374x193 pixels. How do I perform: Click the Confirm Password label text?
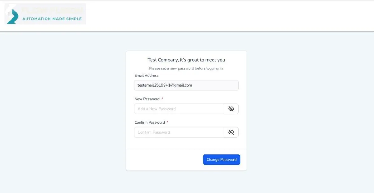click(x=150, y=122)
